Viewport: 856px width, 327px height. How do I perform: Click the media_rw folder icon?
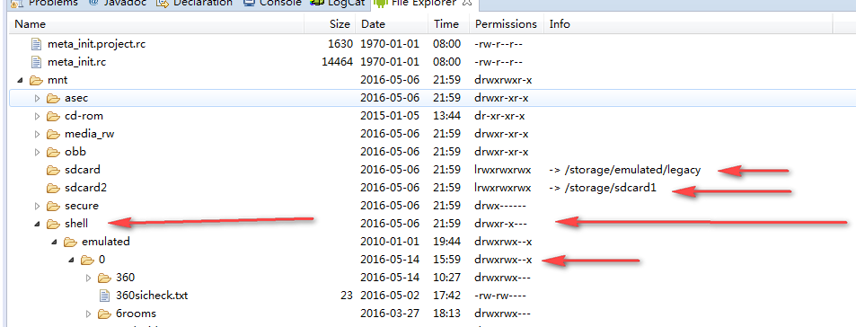tap(53, 134)
